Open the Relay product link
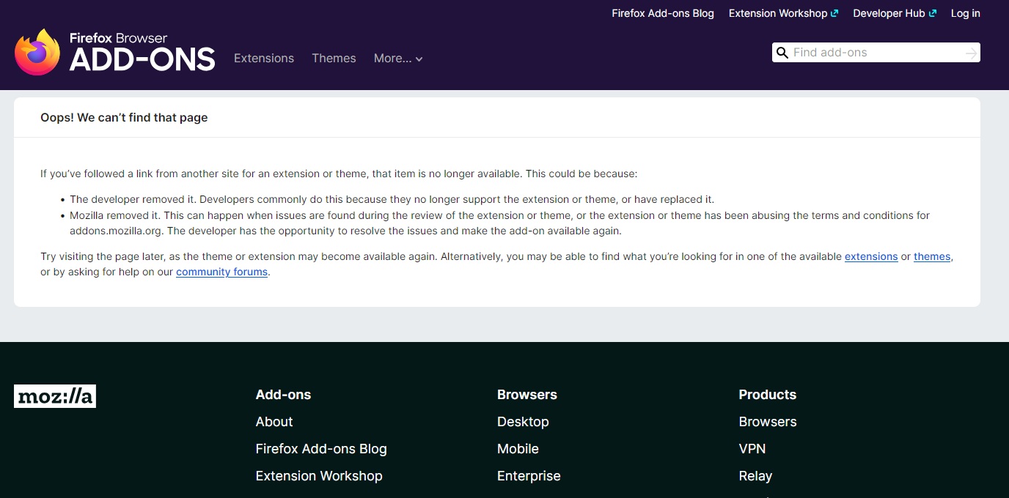 pyautogui.click(x=755, y=476)
